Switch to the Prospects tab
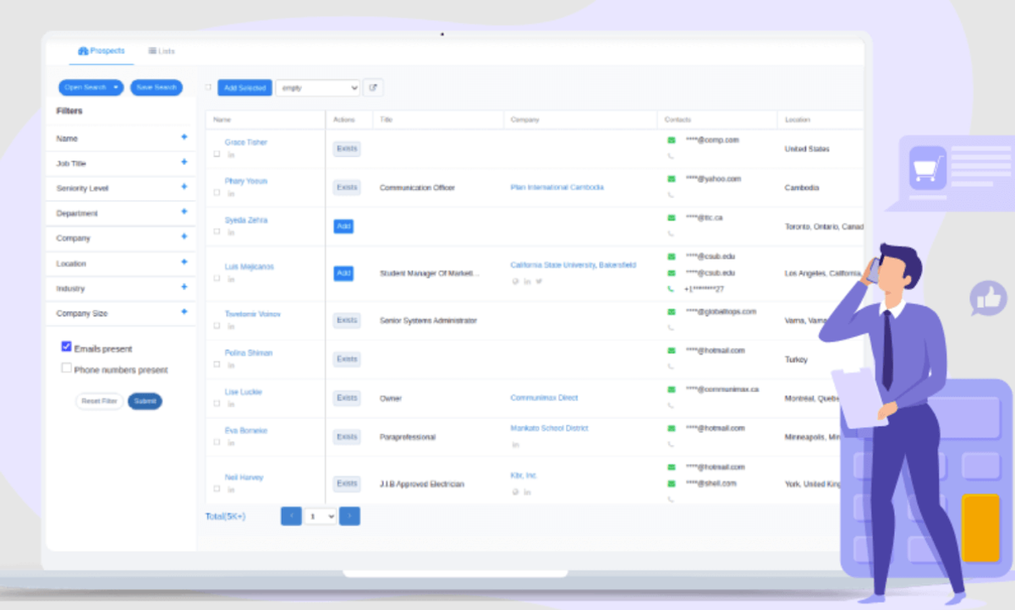The height and width of the screenshot is (610, 1015). 101,51
